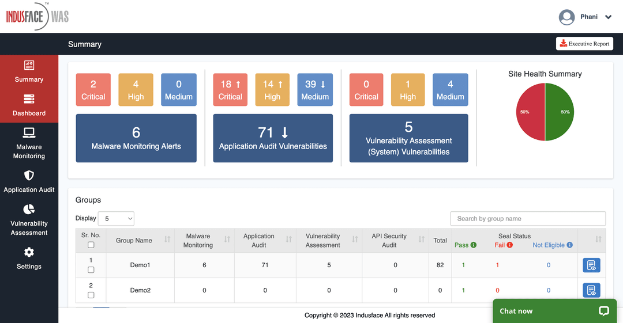Open the Chat now widget

pos(555,311)
